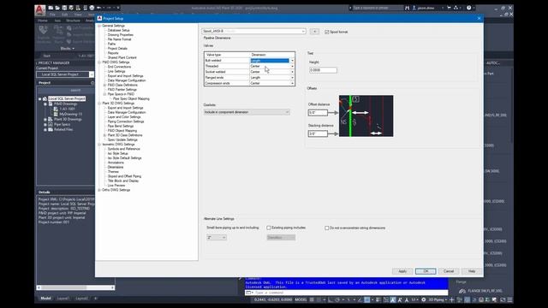548x308 pixels.
Task: Click the Plant 3D Drawings folder icon
Action: pos(51,120)
